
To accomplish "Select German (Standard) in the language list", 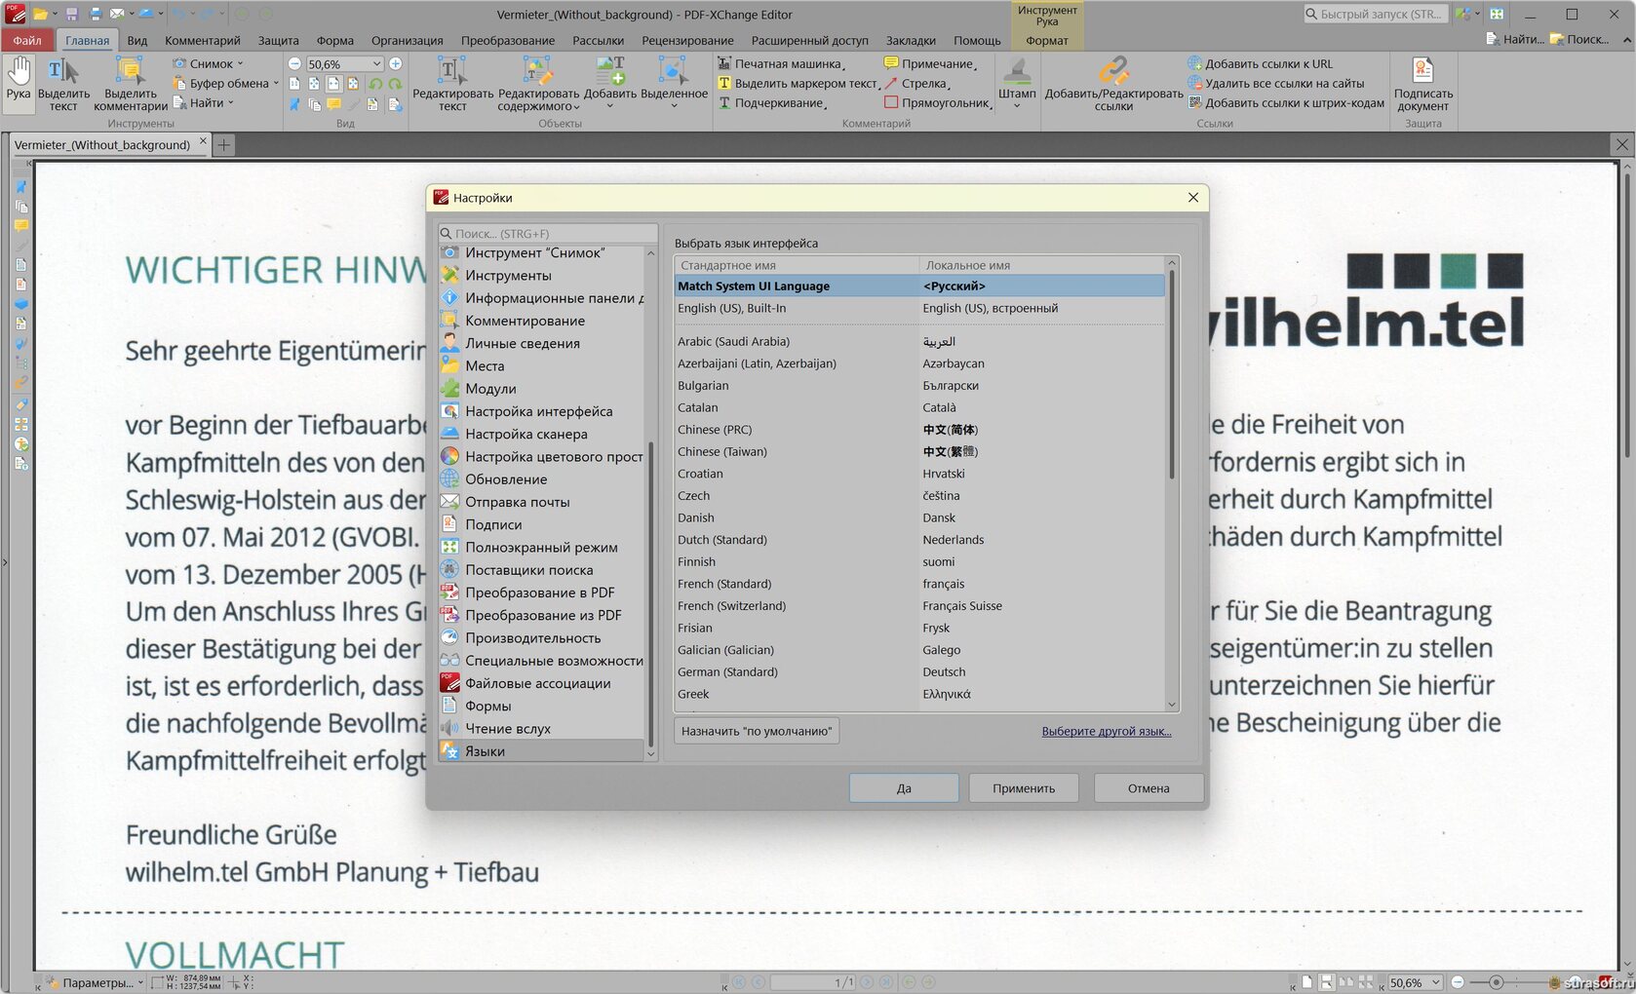I will pos(727,671).
